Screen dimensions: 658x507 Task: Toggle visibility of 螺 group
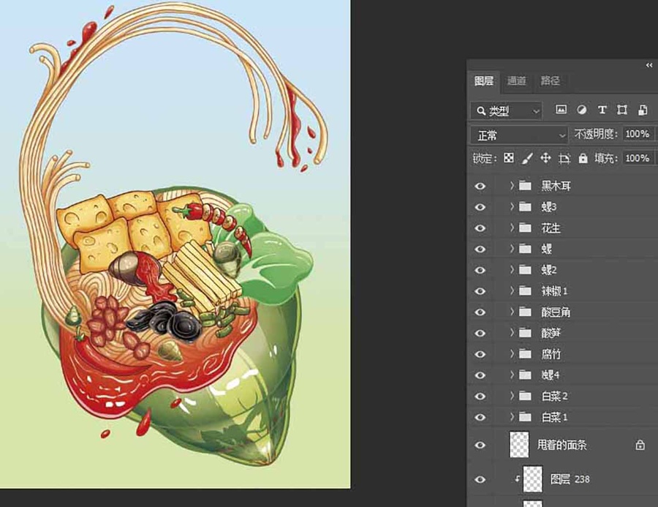point(480,249)
